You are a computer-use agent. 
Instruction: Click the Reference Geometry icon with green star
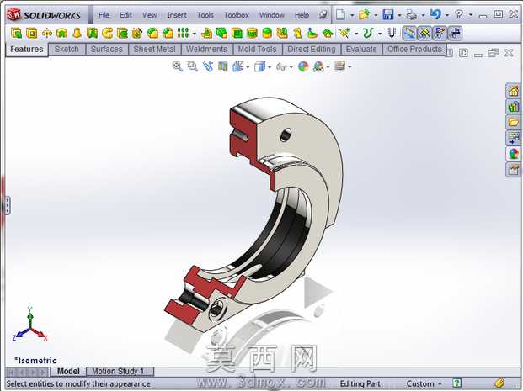pyautogui.click(x=344, y=34)
